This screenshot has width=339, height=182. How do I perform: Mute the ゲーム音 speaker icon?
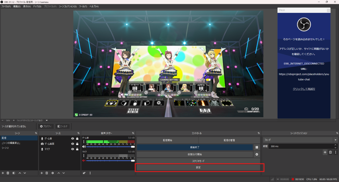pyautogui.click(x=84, y=147)
